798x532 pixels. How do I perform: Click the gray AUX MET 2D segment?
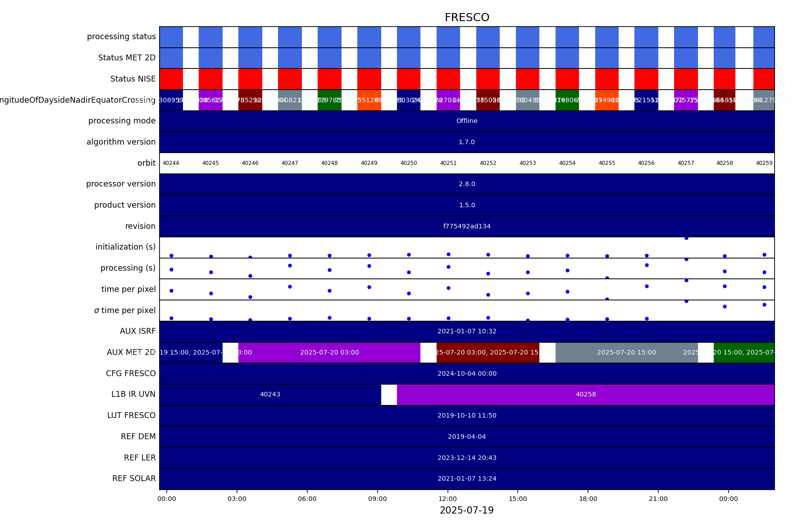click(x=626, y=353)
